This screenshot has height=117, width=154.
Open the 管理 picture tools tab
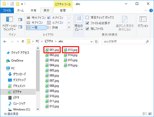coord(63,11)
